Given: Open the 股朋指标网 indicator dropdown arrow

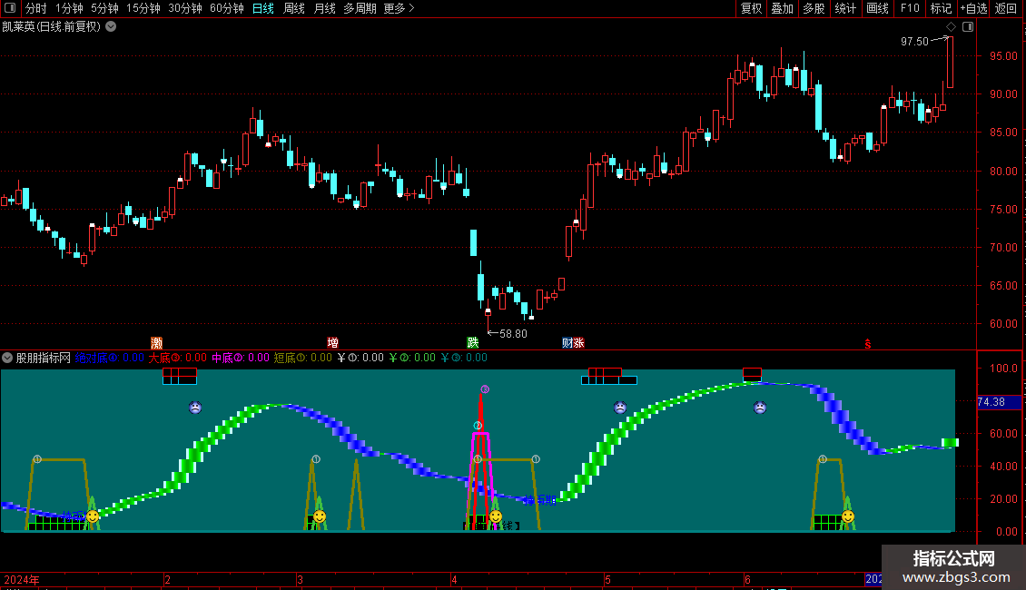Looking at the screenshot, I should point(7,358).
